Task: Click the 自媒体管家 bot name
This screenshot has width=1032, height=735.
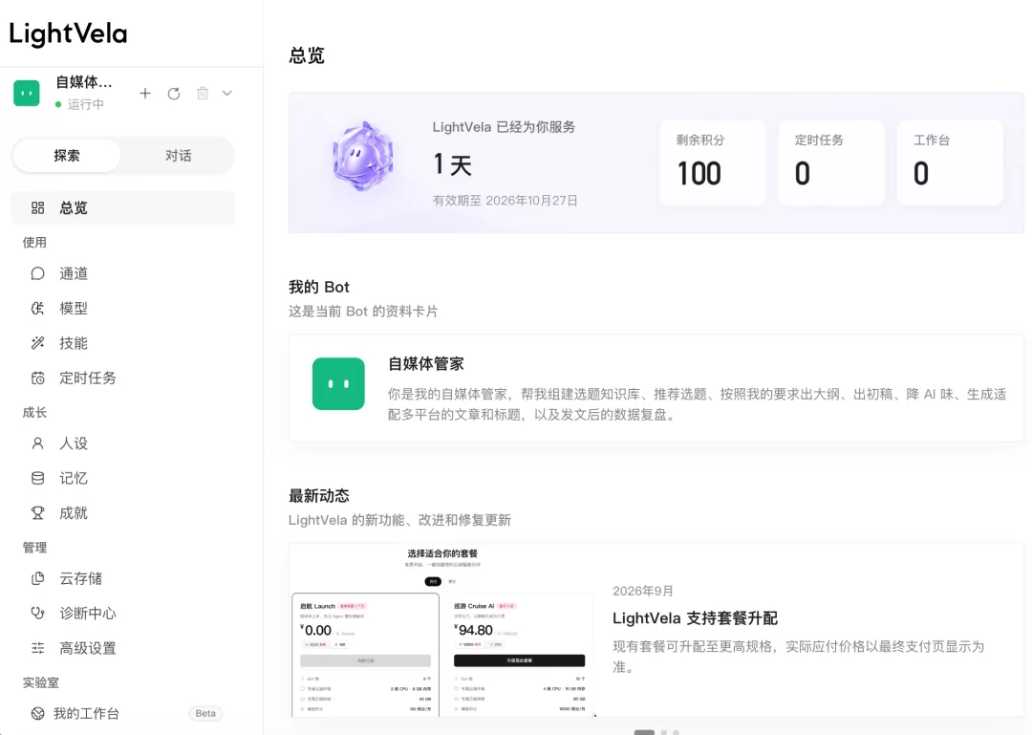Action: pos(426,363)
